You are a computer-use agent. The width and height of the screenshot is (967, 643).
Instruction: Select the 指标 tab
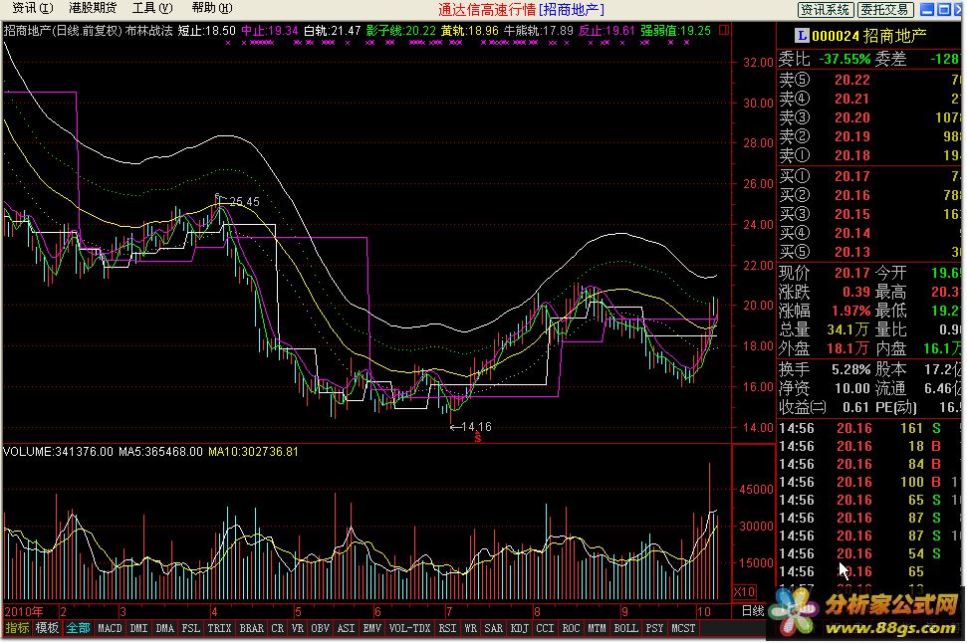point(17,628)
